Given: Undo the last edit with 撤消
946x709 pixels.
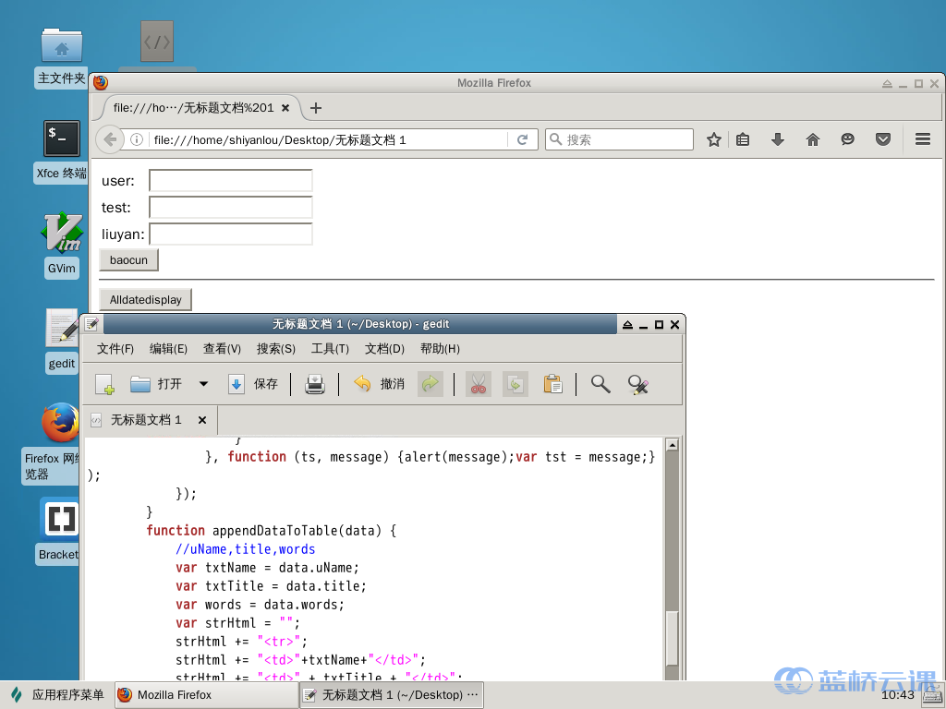Looking at the screenshot, I should pos(378,384).
